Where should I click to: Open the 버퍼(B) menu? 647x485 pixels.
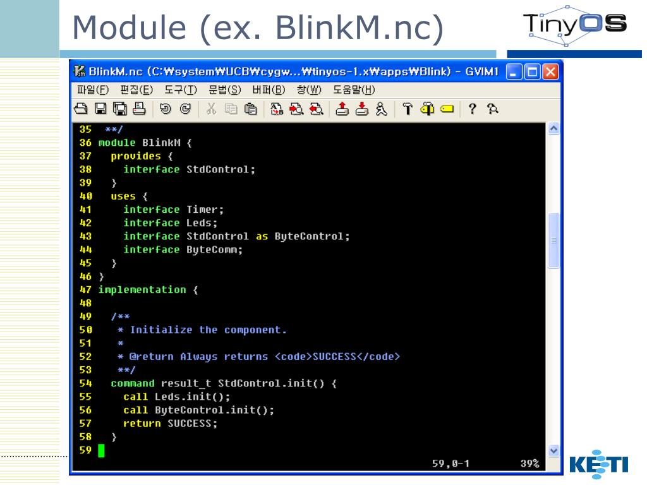tap(269, 90)
